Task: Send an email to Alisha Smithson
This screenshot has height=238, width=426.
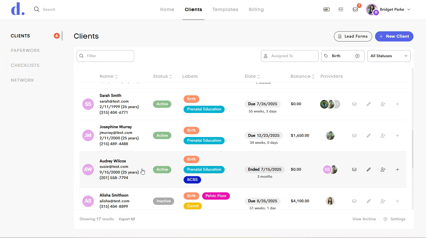Action: pyautogui.click(x=354, y=201)
